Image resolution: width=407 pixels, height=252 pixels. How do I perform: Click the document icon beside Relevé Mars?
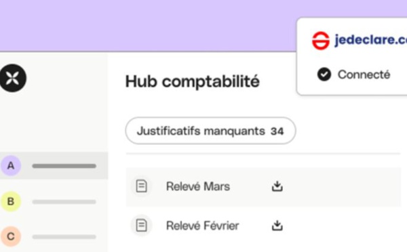coord(142,186)
